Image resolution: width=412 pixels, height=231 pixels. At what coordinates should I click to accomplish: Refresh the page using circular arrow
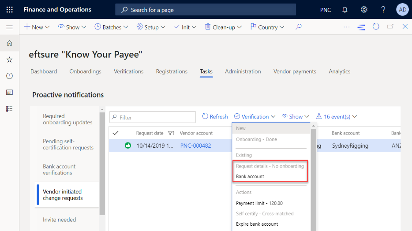point(376,27)
